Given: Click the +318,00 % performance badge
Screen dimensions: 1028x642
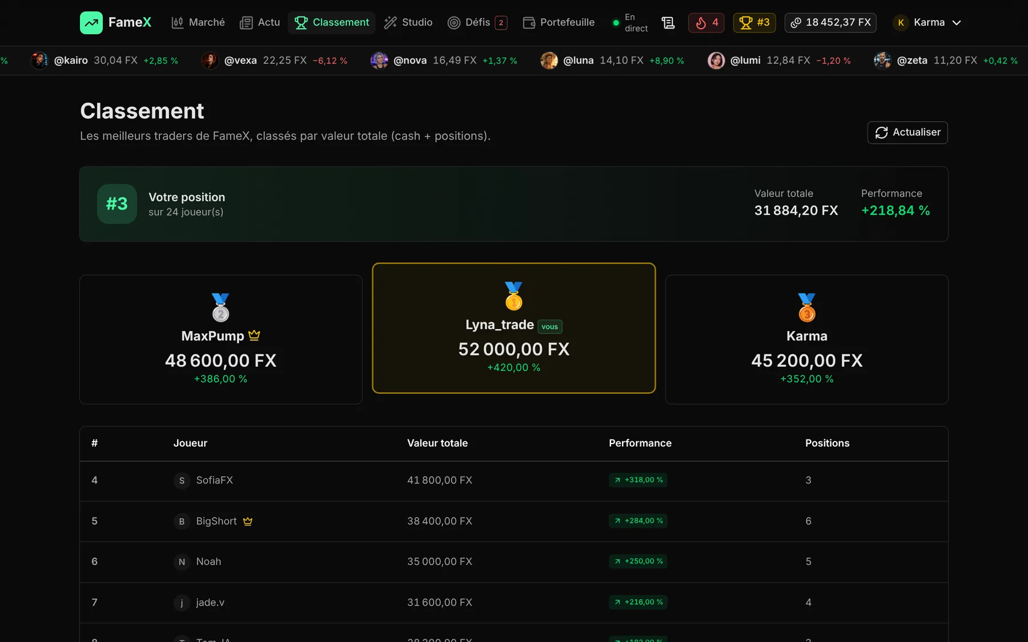Looking at the screenshot, I should click(x=638, y=480).
